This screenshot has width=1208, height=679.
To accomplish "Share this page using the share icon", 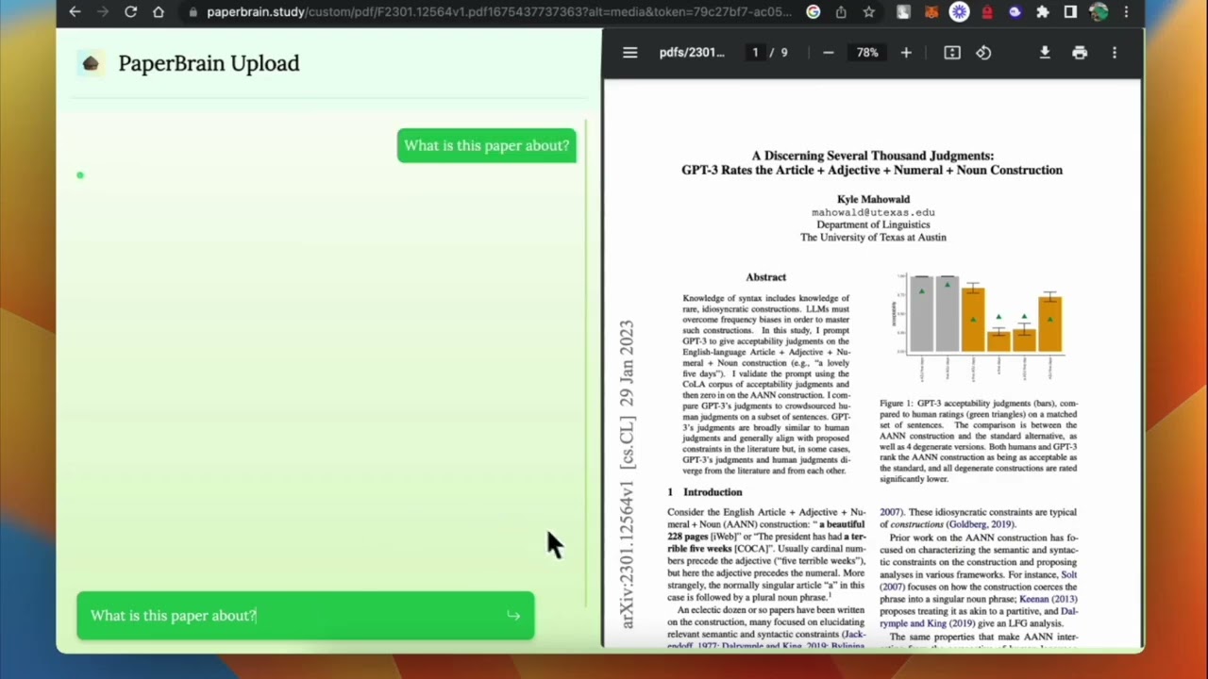I will tap(841, 12).
